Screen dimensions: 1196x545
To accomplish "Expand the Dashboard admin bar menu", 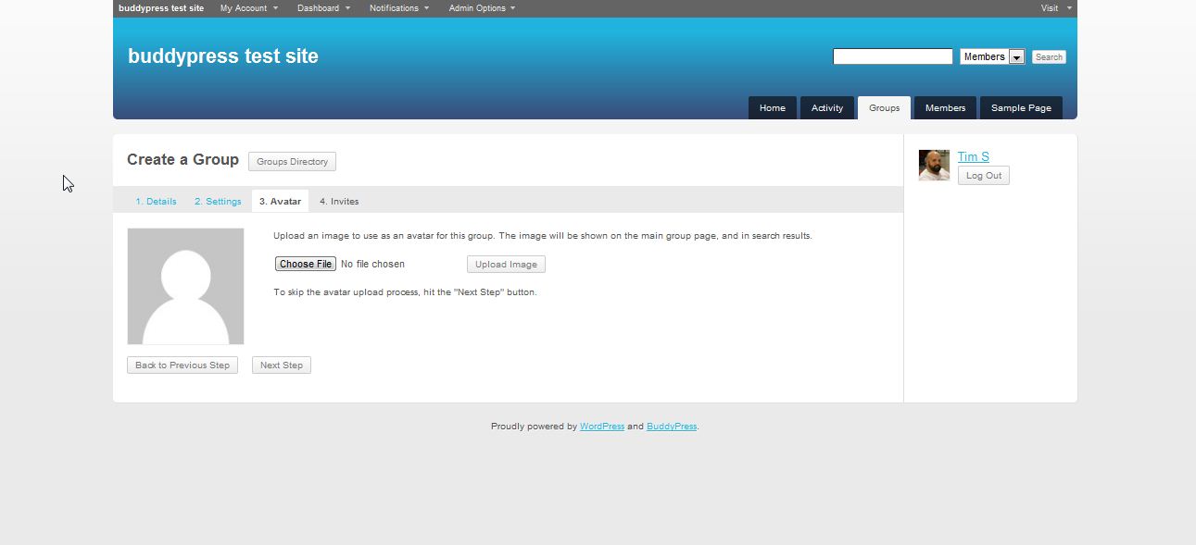I will point(323,8).
